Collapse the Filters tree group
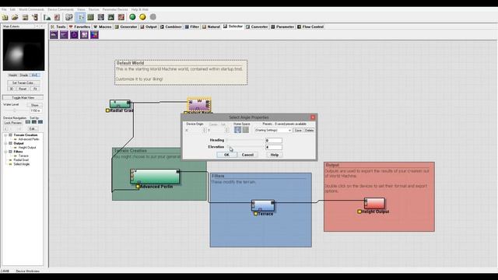Screen dimensions: 498x280 [x=5, y=152]
